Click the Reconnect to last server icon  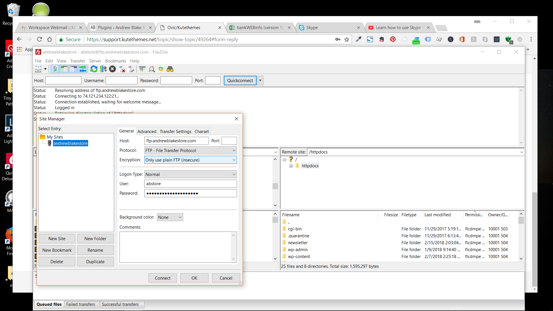click(131, 69)
